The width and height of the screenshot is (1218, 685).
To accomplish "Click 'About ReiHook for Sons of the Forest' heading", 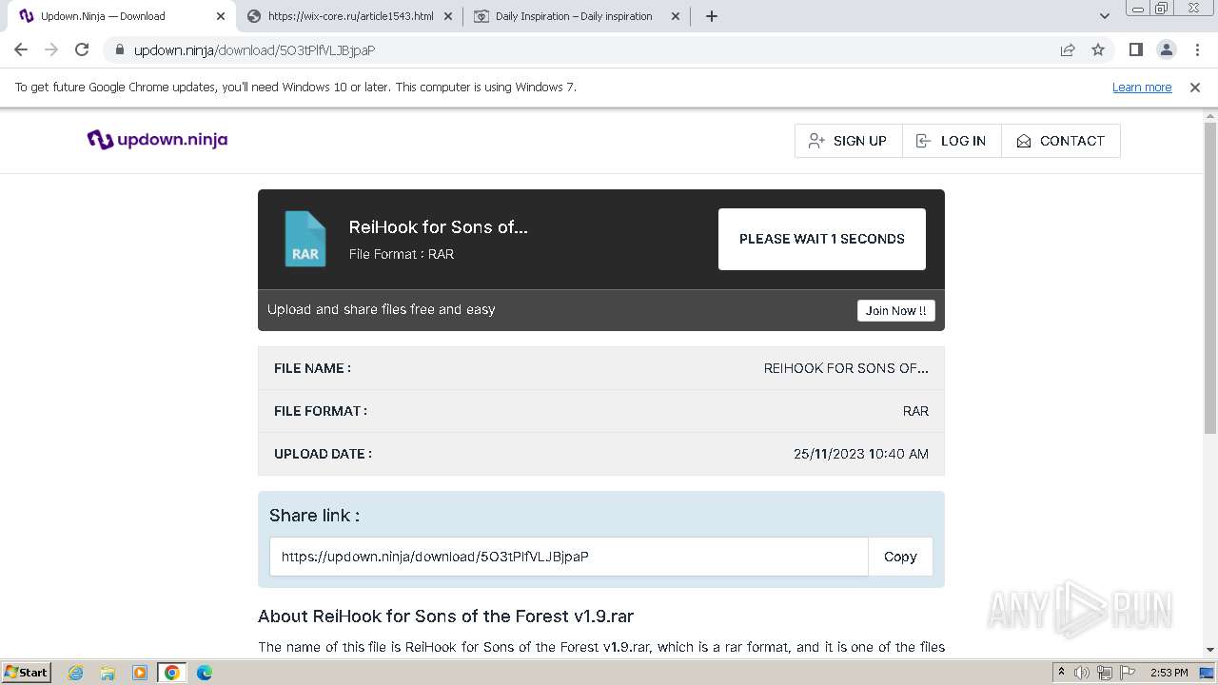I will click(445, 616).
